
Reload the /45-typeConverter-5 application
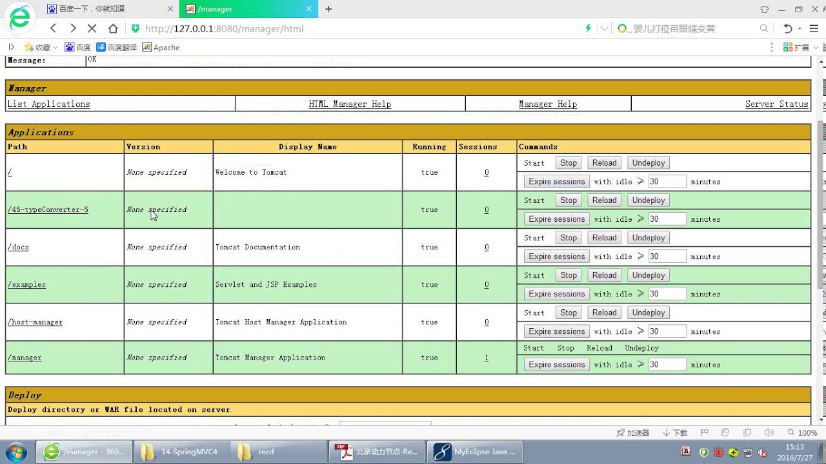[x=605, y=200]
